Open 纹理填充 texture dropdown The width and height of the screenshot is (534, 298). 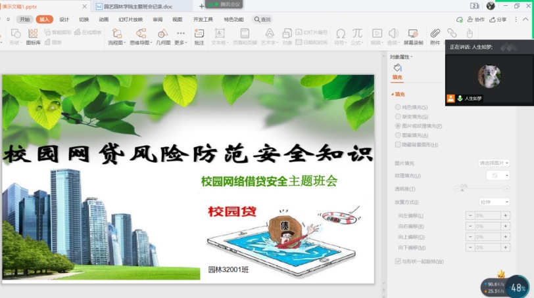(x=498, y=175)
